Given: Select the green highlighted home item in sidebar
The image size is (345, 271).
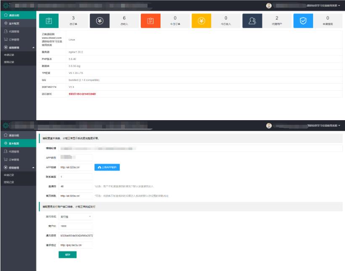Looking at the screenshot, I should click(18, 15).
